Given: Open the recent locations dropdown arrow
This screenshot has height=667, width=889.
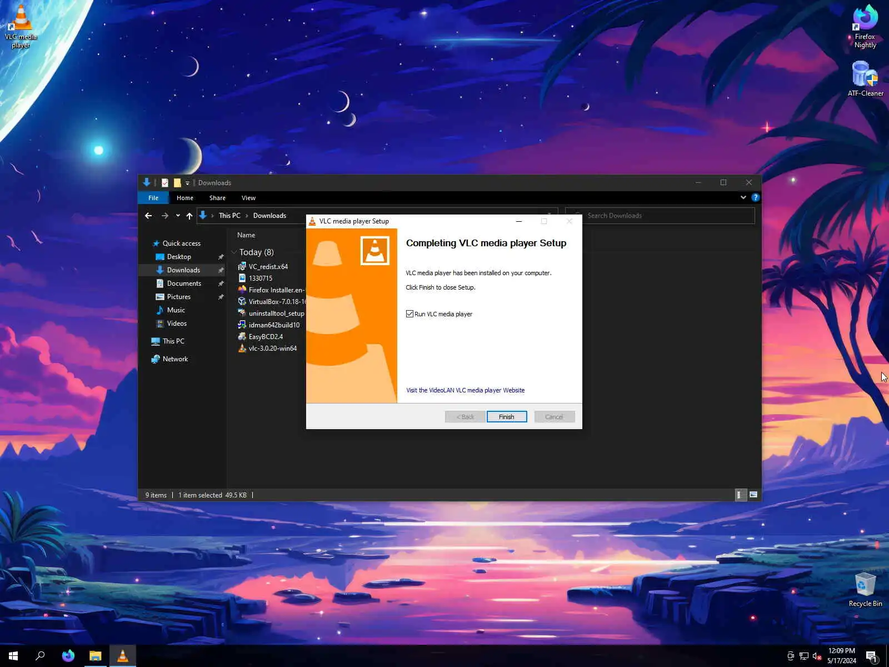Looking at the screenshot, I should [x=178, y=216].
